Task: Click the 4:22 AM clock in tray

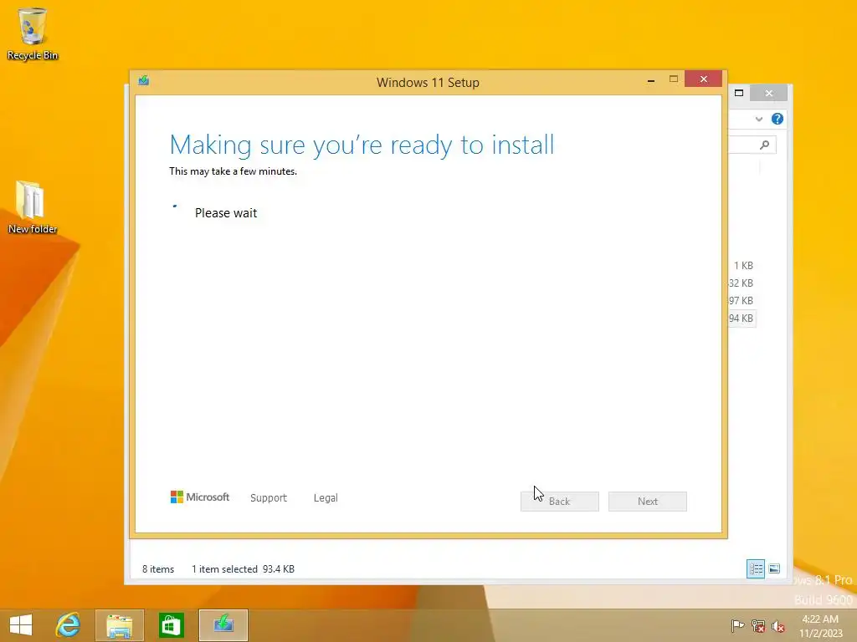Action: coord(820,619)
